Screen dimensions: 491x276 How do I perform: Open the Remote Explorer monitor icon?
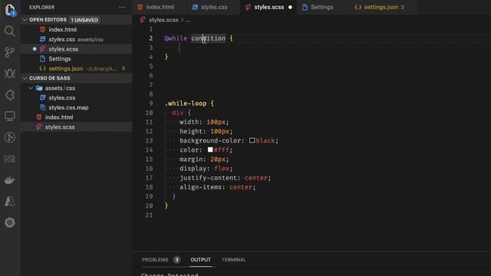(10, 116)
